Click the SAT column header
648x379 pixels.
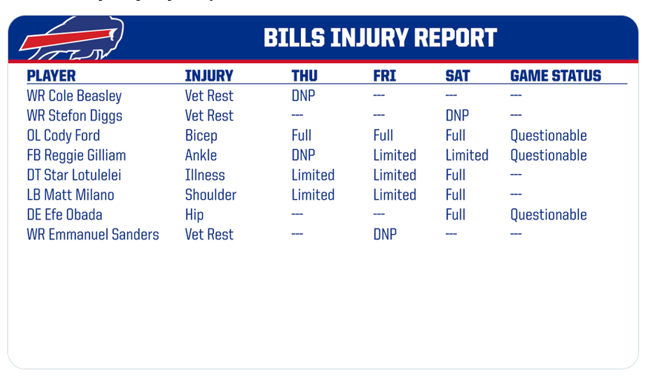458,76
